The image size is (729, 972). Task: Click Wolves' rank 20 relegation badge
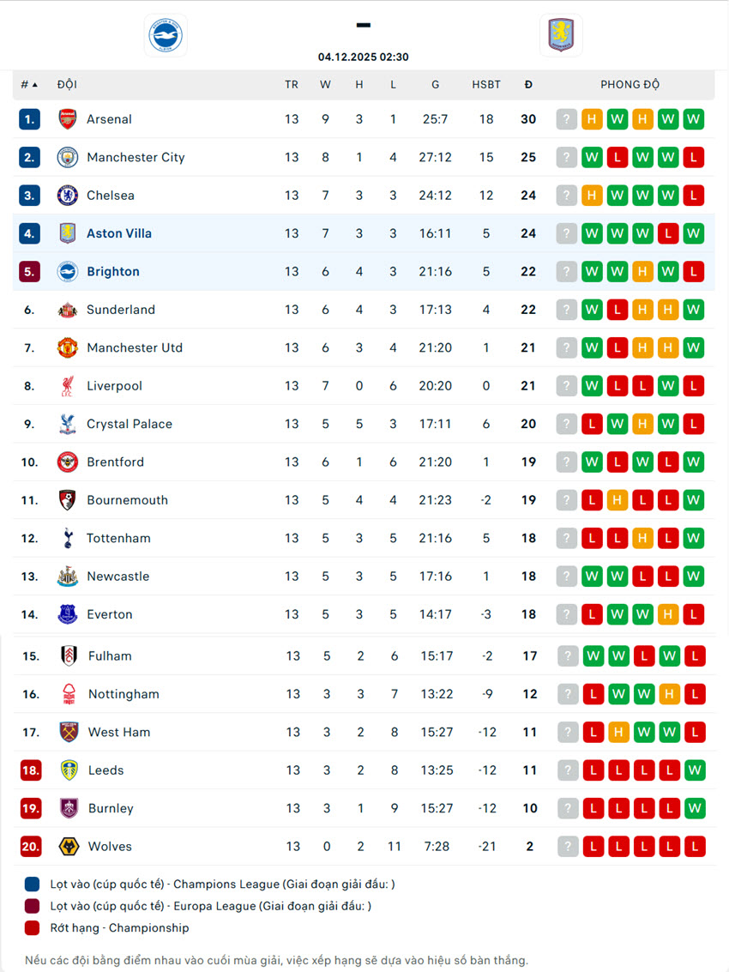(31, 847)
